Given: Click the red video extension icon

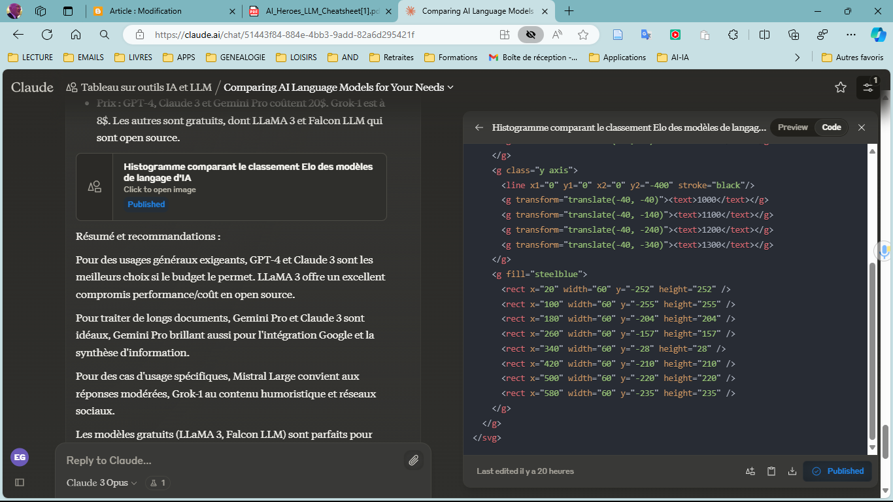Looking at the screenshot, I should (x=675, y=35).
